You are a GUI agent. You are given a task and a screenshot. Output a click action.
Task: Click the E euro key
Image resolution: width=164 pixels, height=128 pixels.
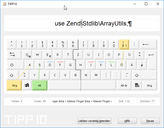tap(48, 55)
